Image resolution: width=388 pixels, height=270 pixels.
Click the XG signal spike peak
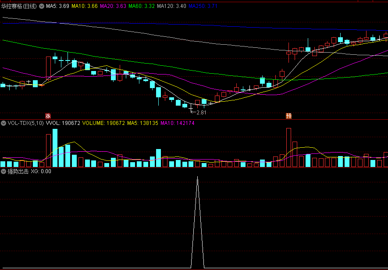[x=197, y=177]
